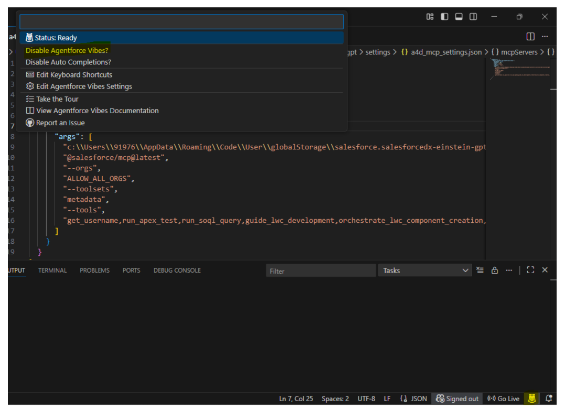Toggle output auto-scroll lock

[x=494, y=270]
